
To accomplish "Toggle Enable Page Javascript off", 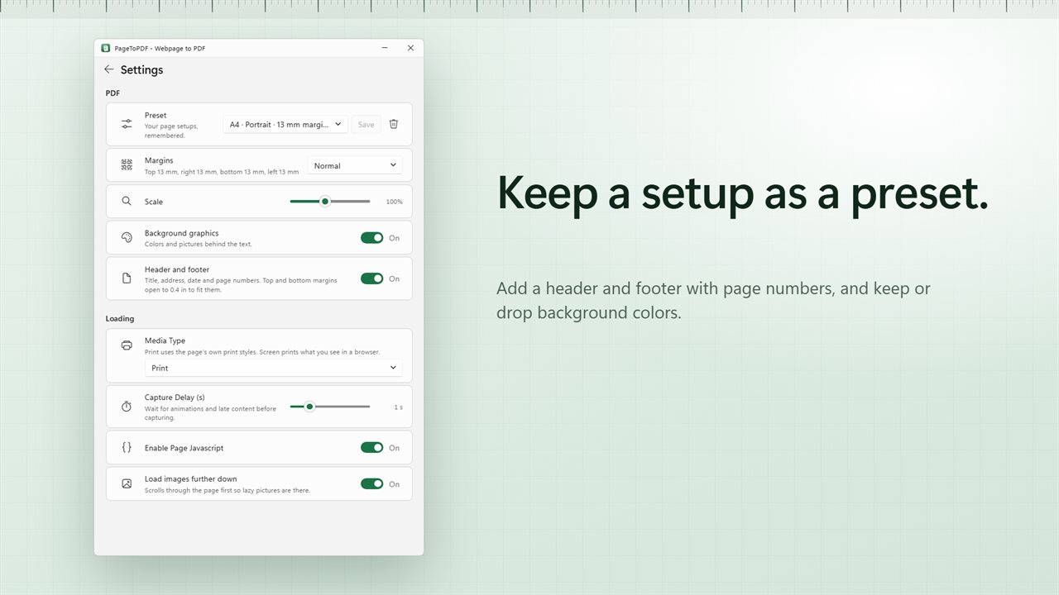I will click(x=372, y=448).
